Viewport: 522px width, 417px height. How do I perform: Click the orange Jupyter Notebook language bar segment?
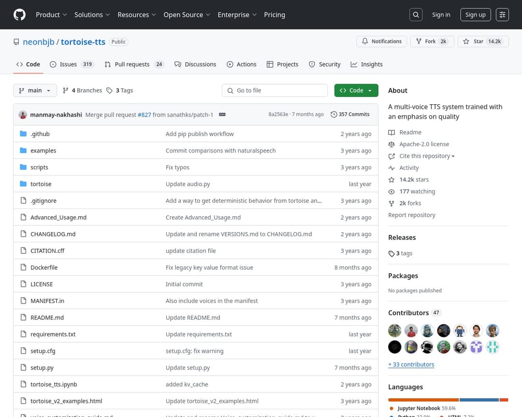(423, 400)
